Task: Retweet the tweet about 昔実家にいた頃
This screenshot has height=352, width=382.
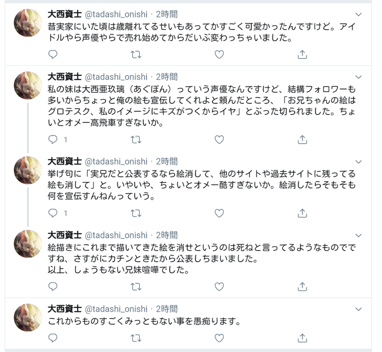Action: (136, 55)
